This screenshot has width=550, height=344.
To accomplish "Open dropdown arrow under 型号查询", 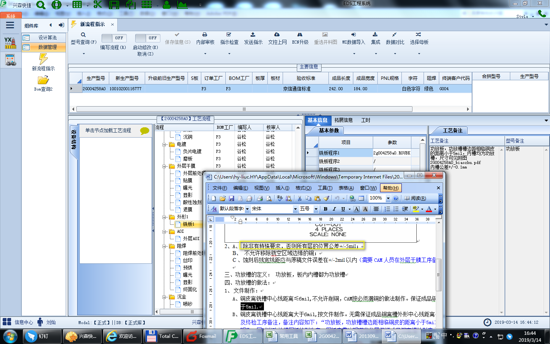I will tap(84, 54).
